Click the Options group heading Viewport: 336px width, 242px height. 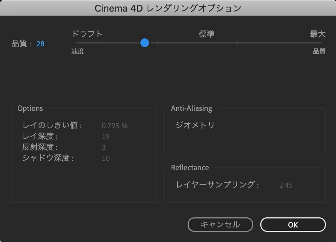(x=30, y=108)
